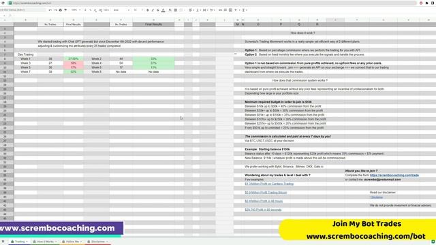Toggle Strikethrough formatting
The height and width of the screenshot is (245, 436).
[x=157, y=10]
